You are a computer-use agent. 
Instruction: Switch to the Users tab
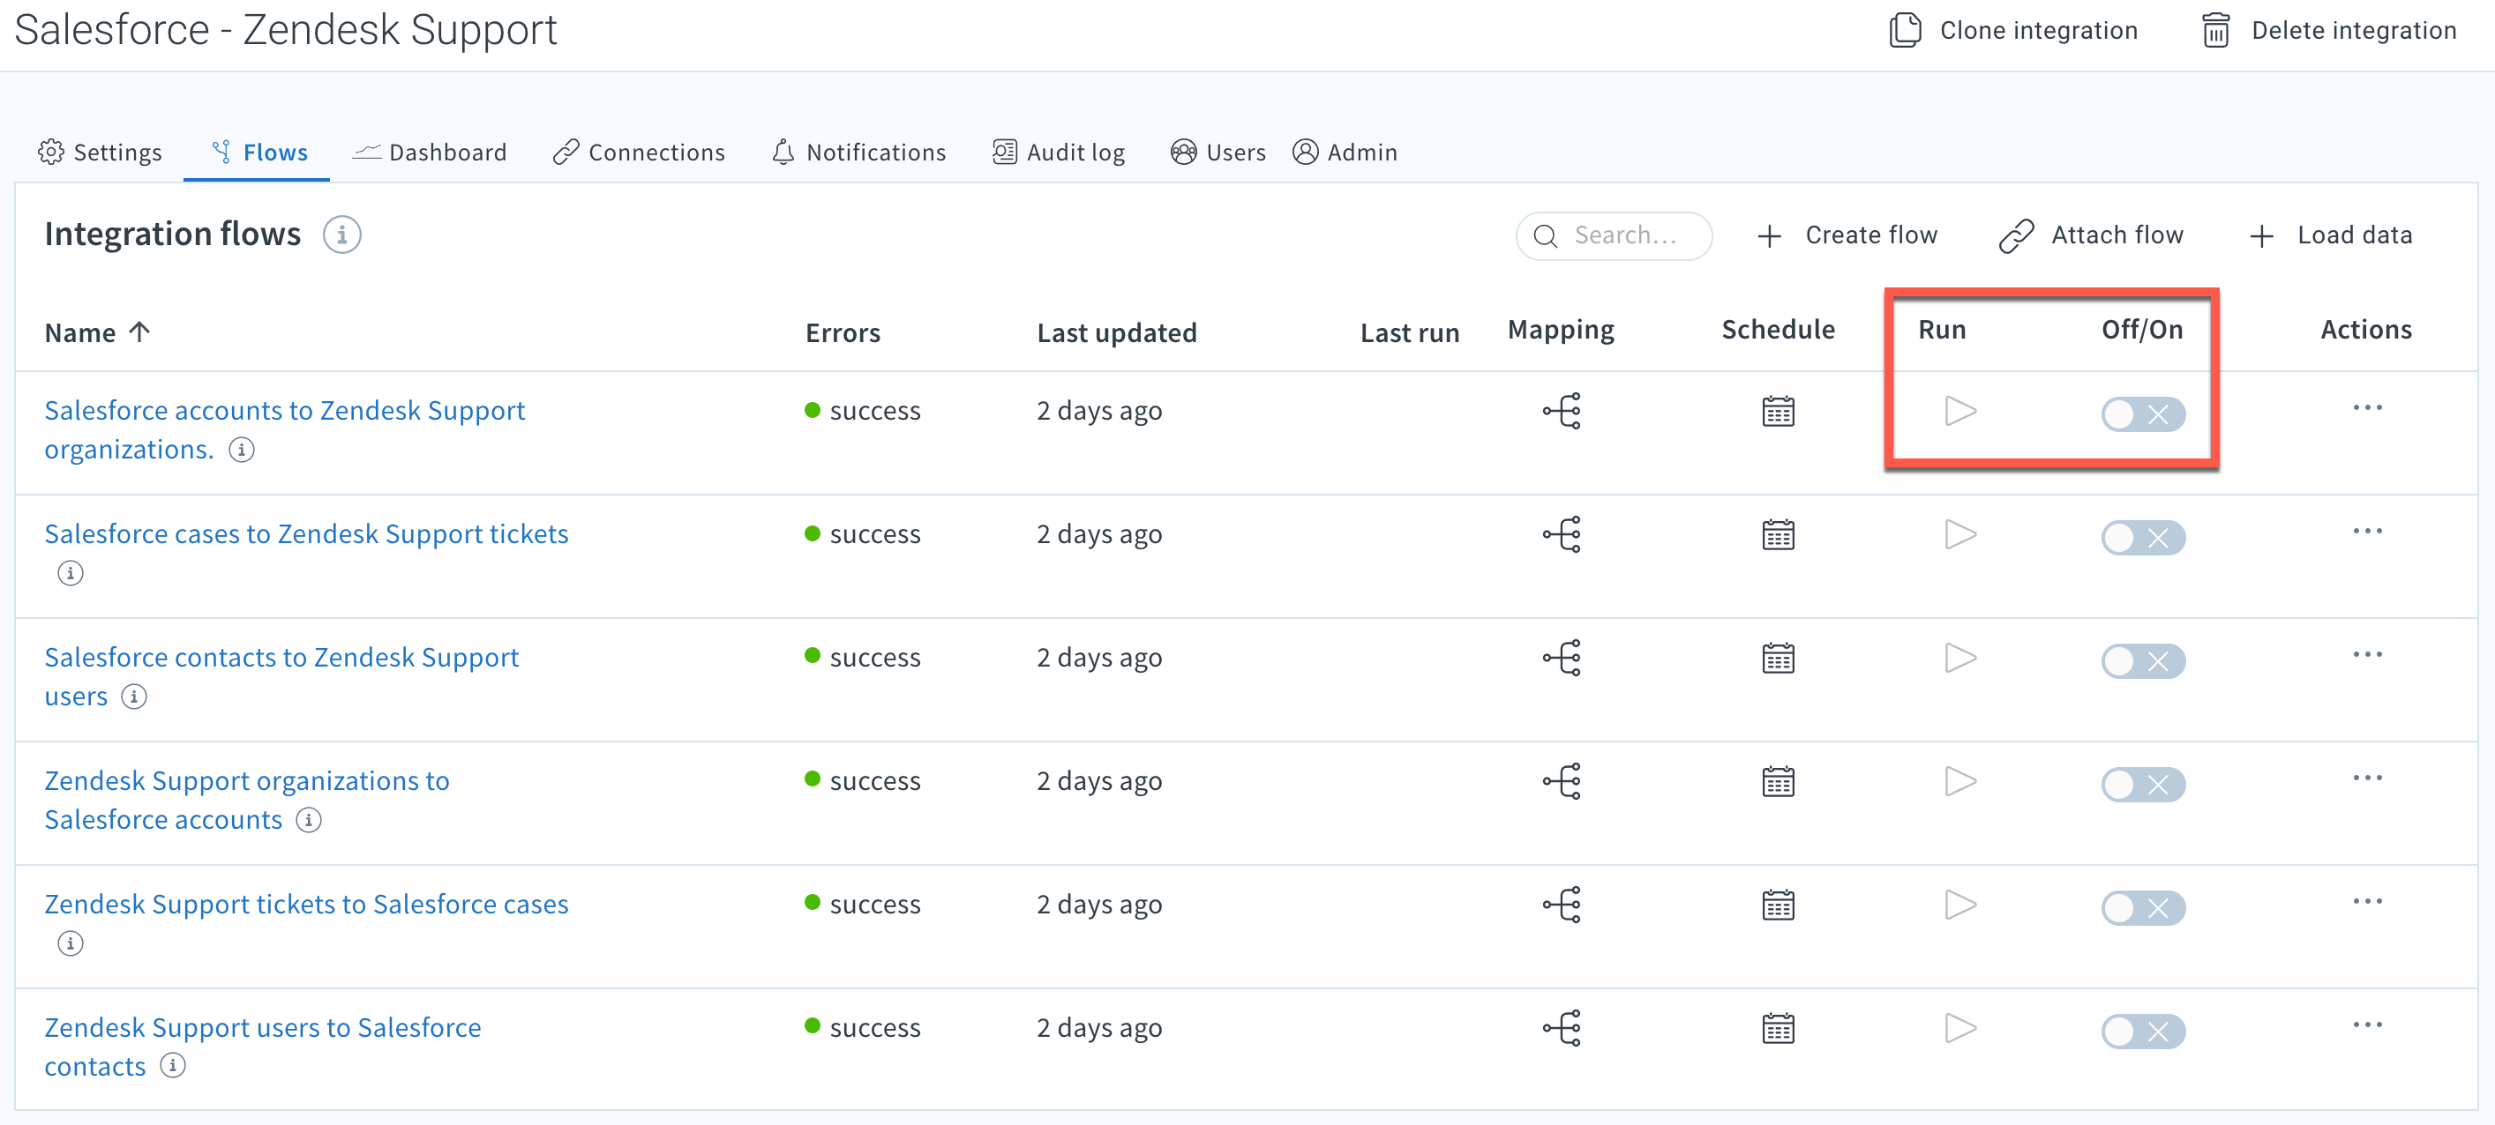click(x=1218, y=152)
